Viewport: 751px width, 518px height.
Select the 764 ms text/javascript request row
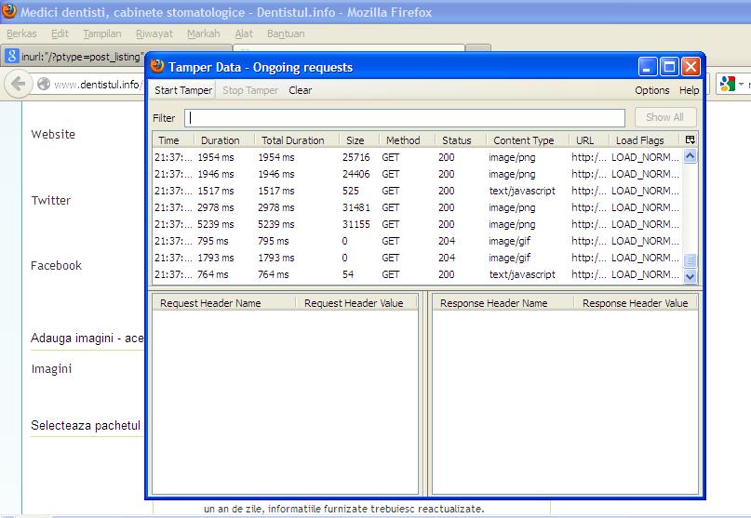[x=417, y=274]
